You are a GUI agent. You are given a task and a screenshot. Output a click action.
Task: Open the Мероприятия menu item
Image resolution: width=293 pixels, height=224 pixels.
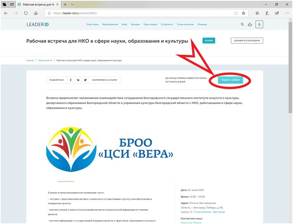(110, 24)
